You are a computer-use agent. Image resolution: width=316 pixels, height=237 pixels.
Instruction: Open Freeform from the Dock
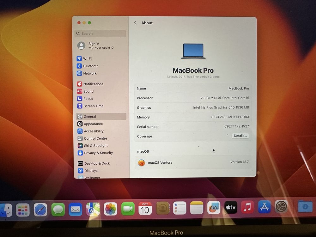[214, 207]
